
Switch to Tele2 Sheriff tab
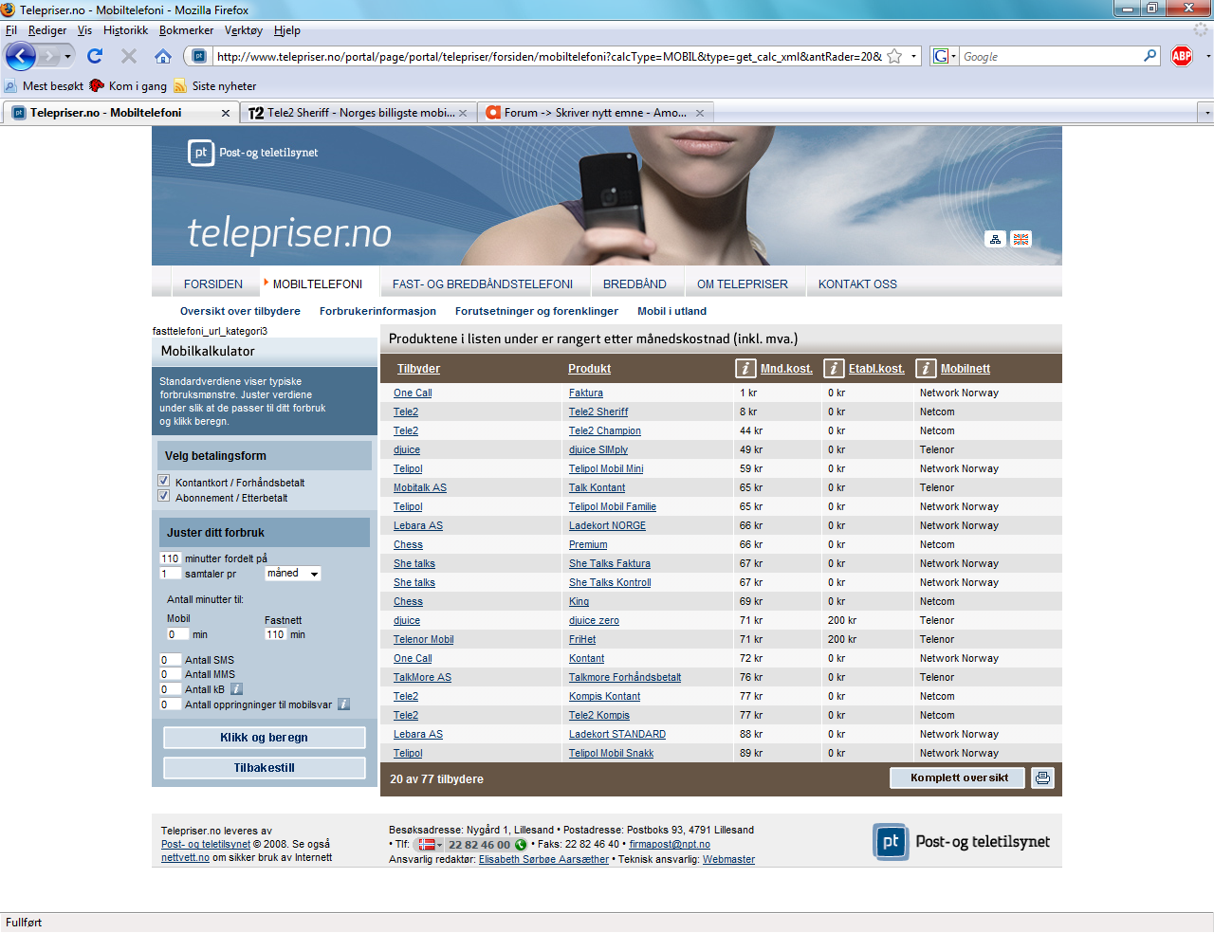coord(359,113)
